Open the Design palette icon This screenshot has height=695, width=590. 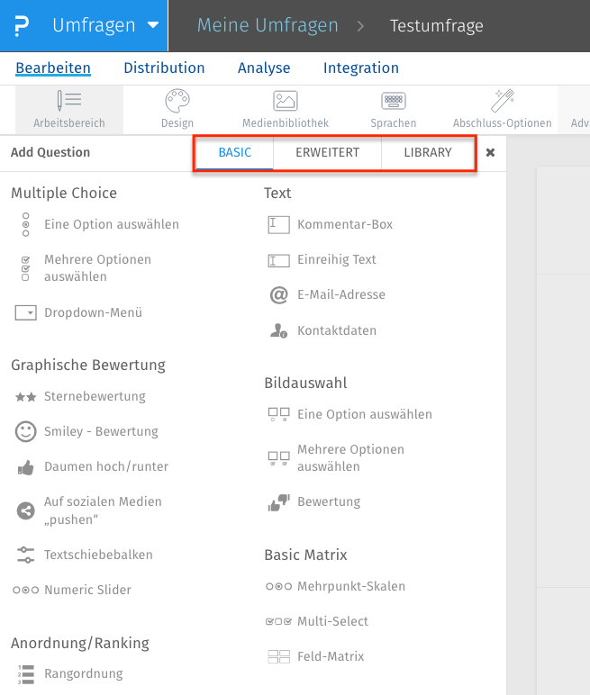coord(177,101)
